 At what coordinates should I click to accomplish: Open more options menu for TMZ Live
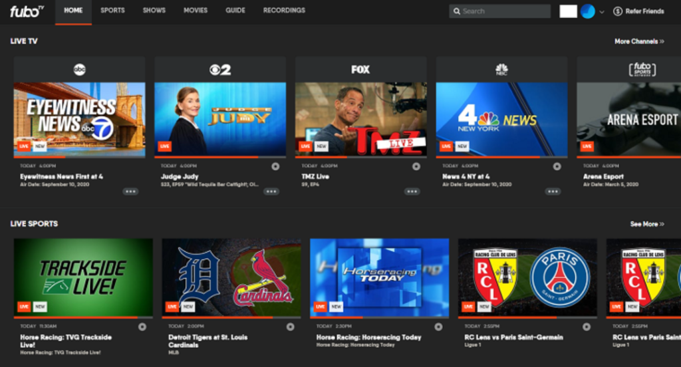coord(412,191)
